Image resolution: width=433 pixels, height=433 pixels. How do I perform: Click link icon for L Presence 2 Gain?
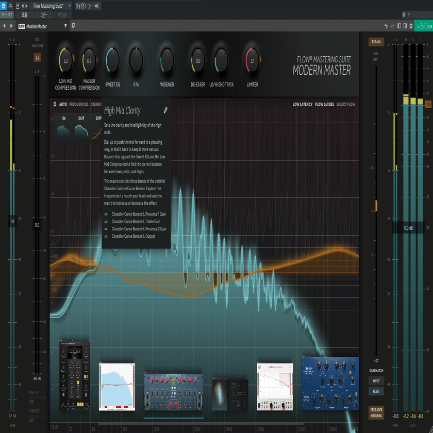click(x=106, y=229)
